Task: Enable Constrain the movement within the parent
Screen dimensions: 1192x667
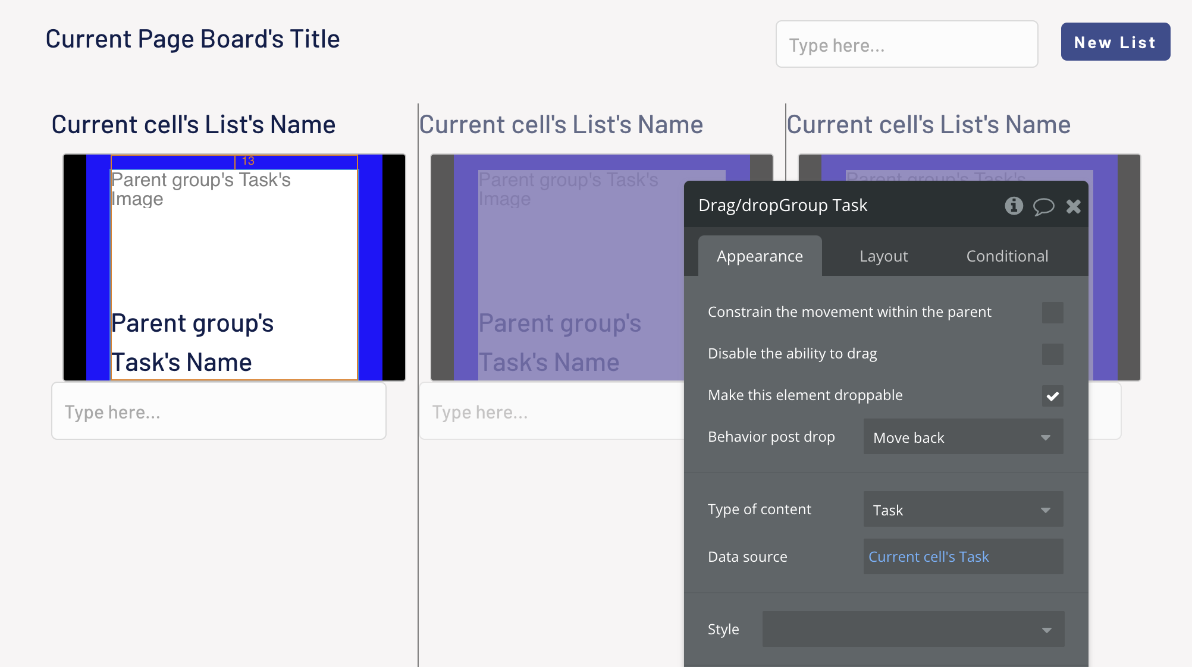Action: pyautogui.click(x=1052, y=313)
